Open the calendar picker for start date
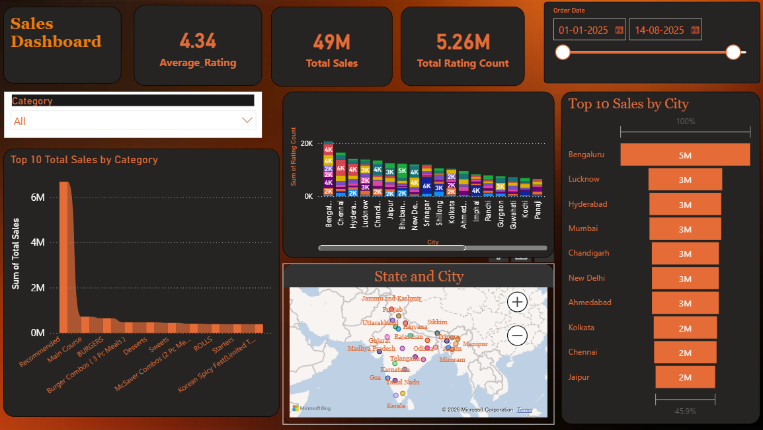The image size is (763, 430). click(619, 30)
